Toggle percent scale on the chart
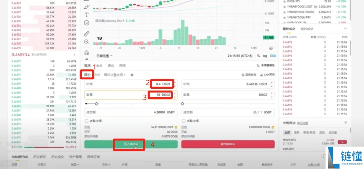364x169 pixels. 259,56
